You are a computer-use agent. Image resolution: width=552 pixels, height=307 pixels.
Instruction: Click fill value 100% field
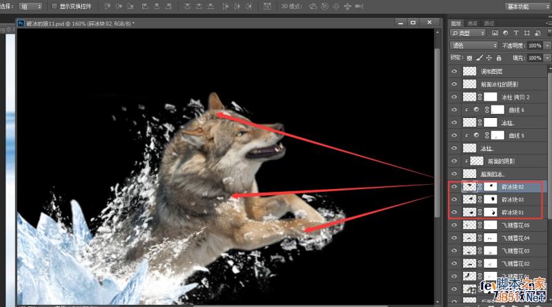535,58
